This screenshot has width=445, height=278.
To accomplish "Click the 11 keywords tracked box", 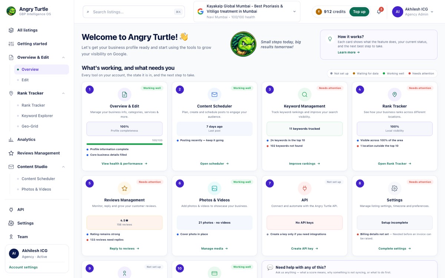I will coord(304,129).
